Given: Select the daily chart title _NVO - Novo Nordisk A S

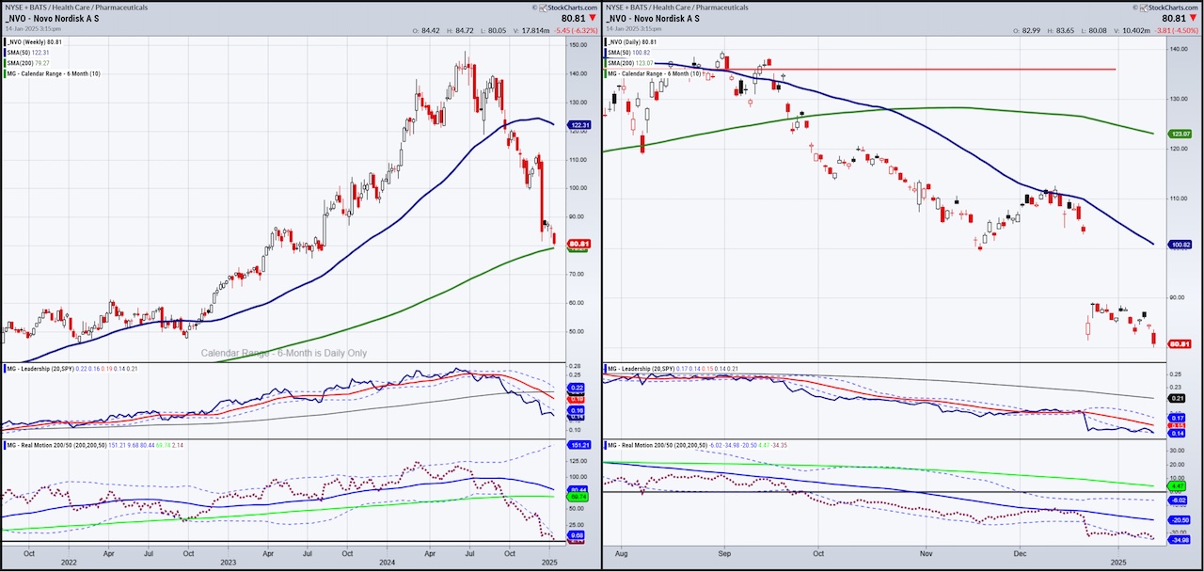Looking at the screenshot, I should (654, 18).
